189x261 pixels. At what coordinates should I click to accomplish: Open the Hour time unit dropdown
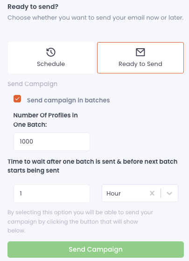coord(140,193)
